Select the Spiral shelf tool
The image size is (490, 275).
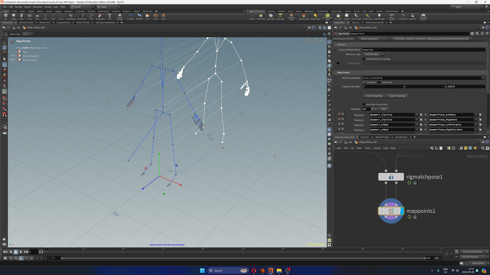pos(155,16)
